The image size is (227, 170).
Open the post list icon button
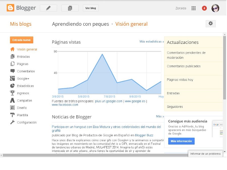(70, 8)
